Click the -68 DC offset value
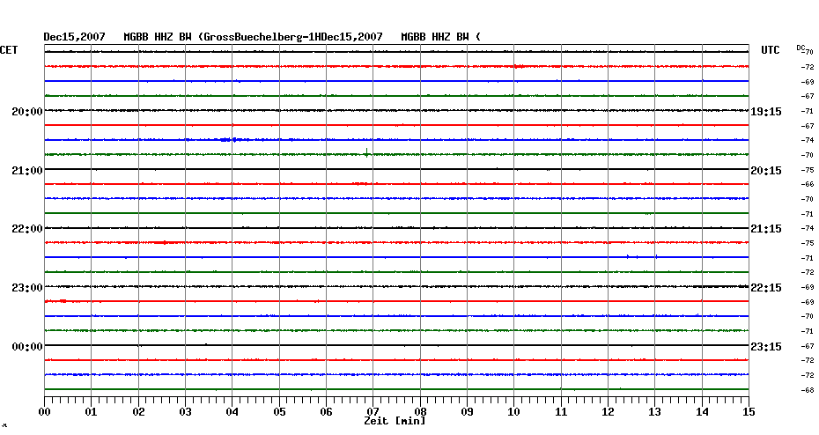Image resolution: width=819 pixels, height=435 pixels. [808, 390]
